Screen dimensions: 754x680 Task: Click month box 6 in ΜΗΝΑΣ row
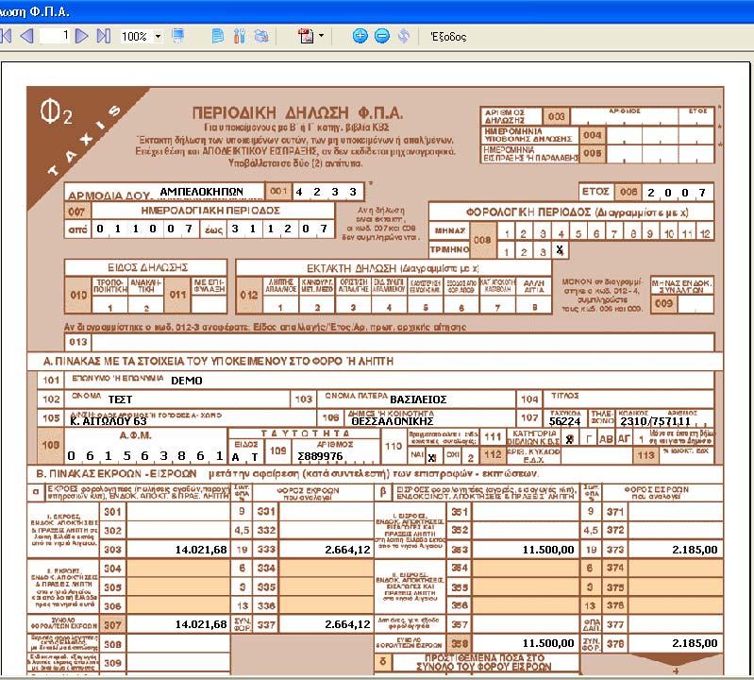click(596, 233)
